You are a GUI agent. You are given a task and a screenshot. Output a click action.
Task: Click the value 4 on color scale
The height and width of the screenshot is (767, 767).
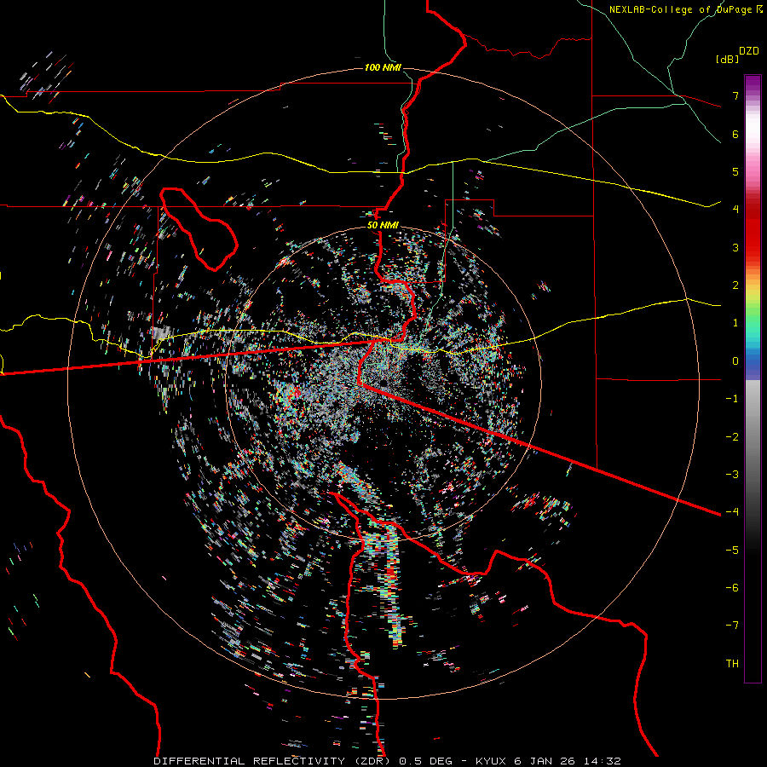tap(735, 210)
